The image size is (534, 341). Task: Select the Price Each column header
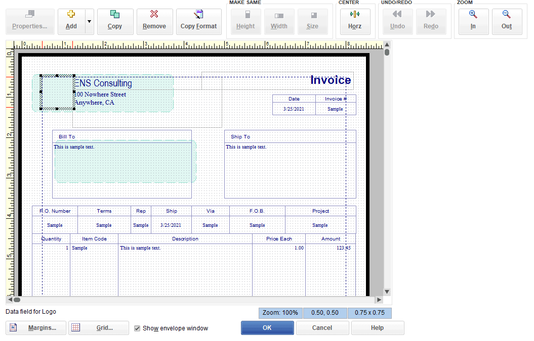[279, 238]
